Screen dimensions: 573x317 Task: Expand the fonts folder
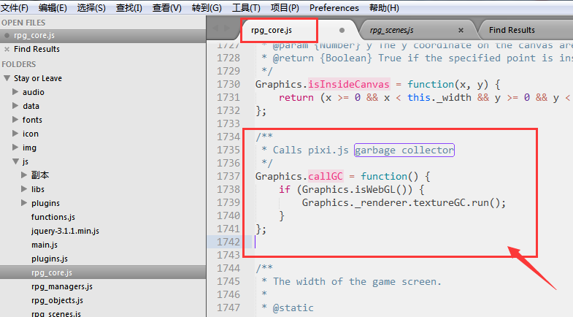[x=15, y=120]
